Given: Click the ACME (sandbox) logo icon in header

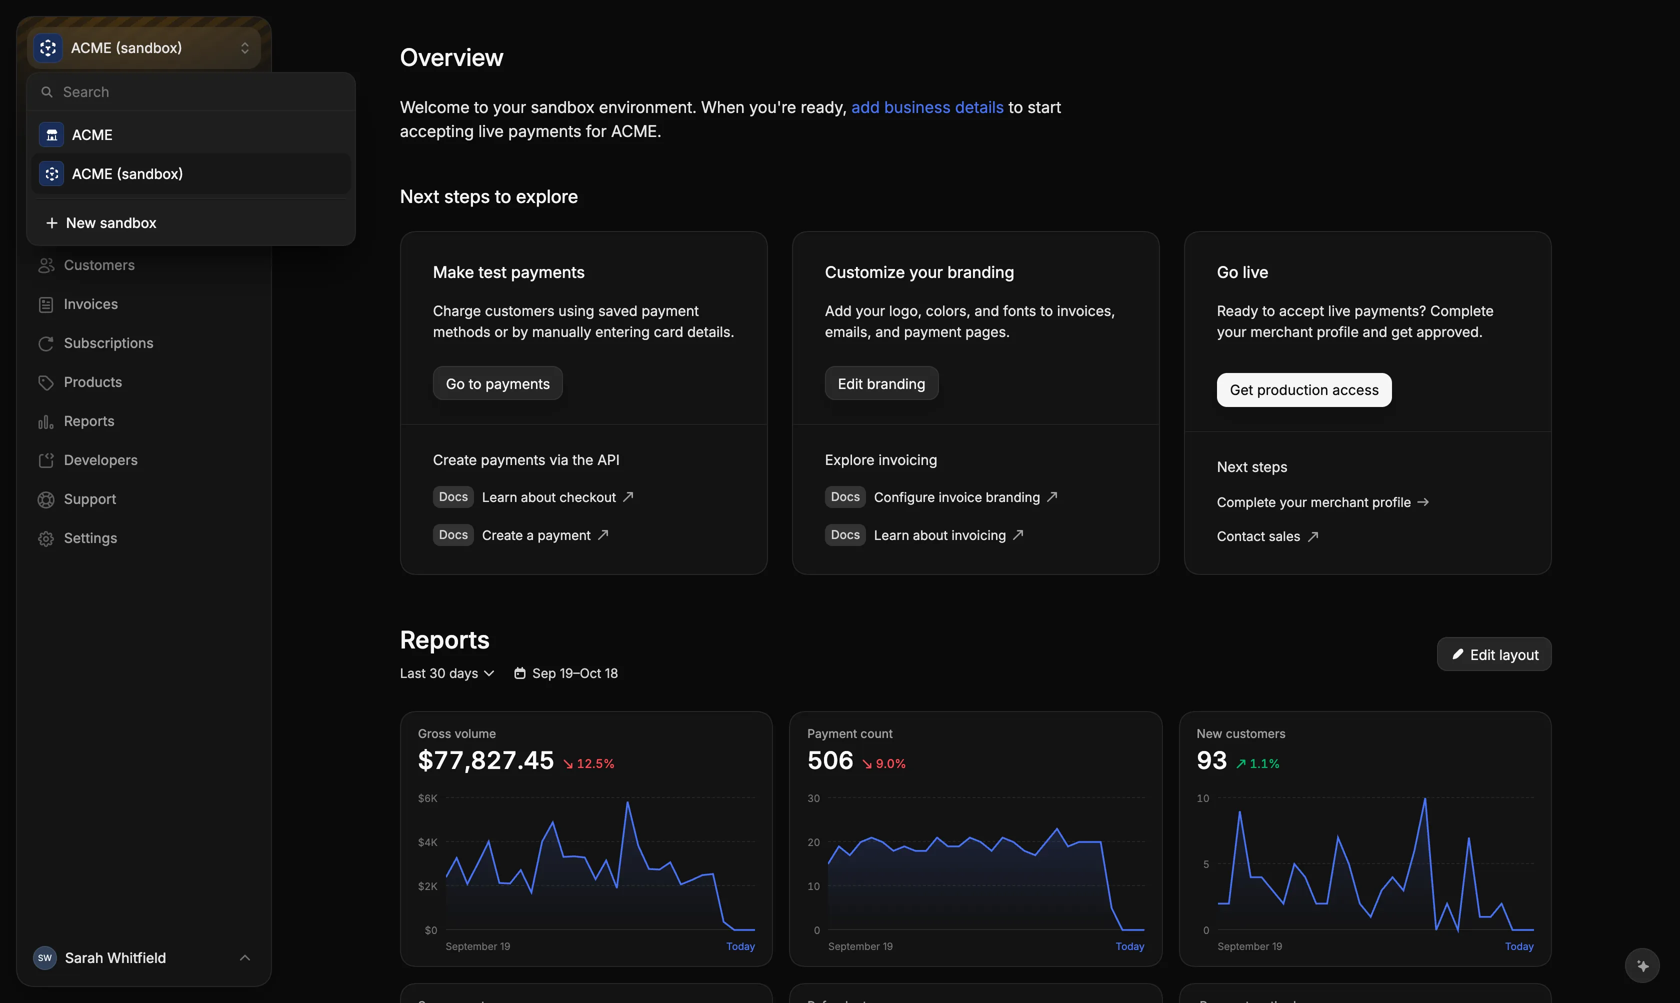Looking at the screenshot, I should 48,48.
